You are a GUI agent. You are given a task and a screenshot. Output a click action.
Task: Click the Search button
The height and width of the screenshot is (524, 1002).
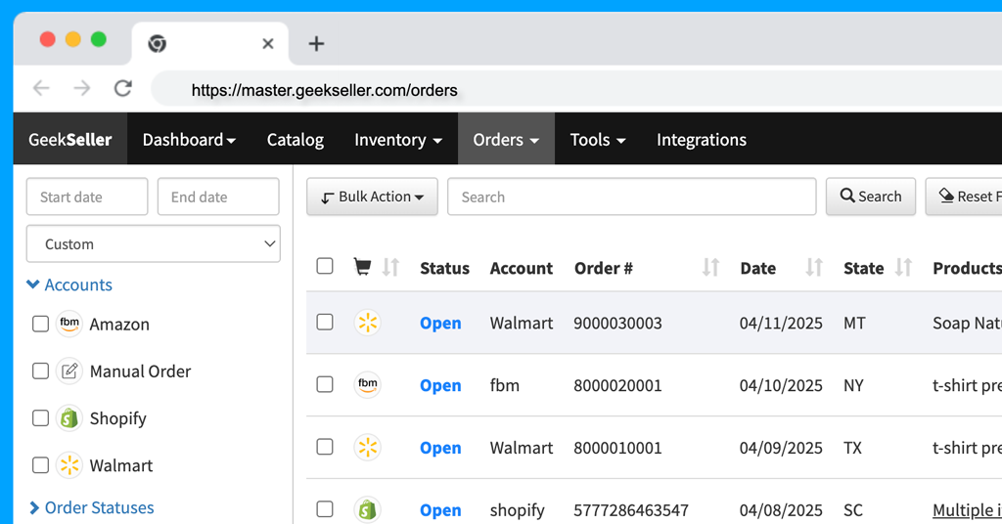tap(870, 196)
